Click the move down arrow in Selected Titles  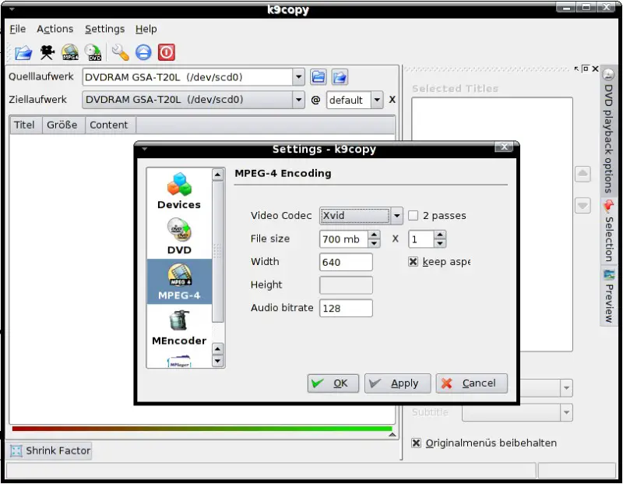click(x=583, y=206)
